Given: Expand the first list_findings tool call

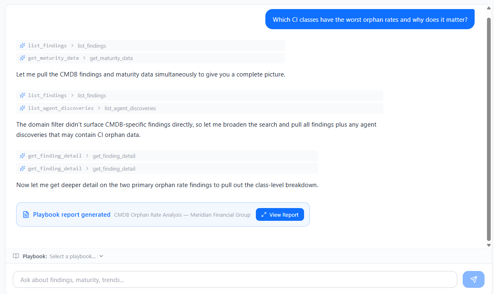Looking at the screenshot, I should coord(72,46).
